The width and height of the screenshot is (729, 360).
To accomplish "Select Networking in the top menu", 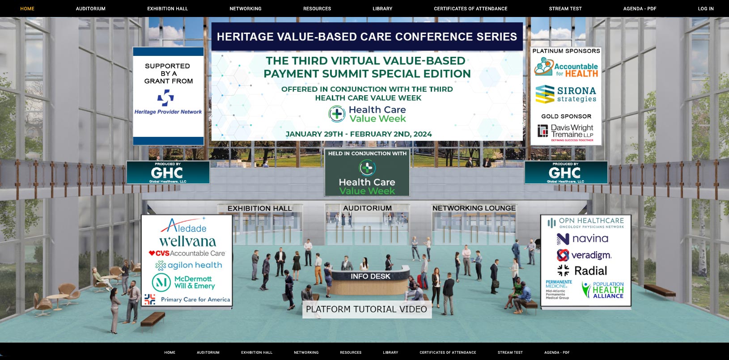I will 246,8.
